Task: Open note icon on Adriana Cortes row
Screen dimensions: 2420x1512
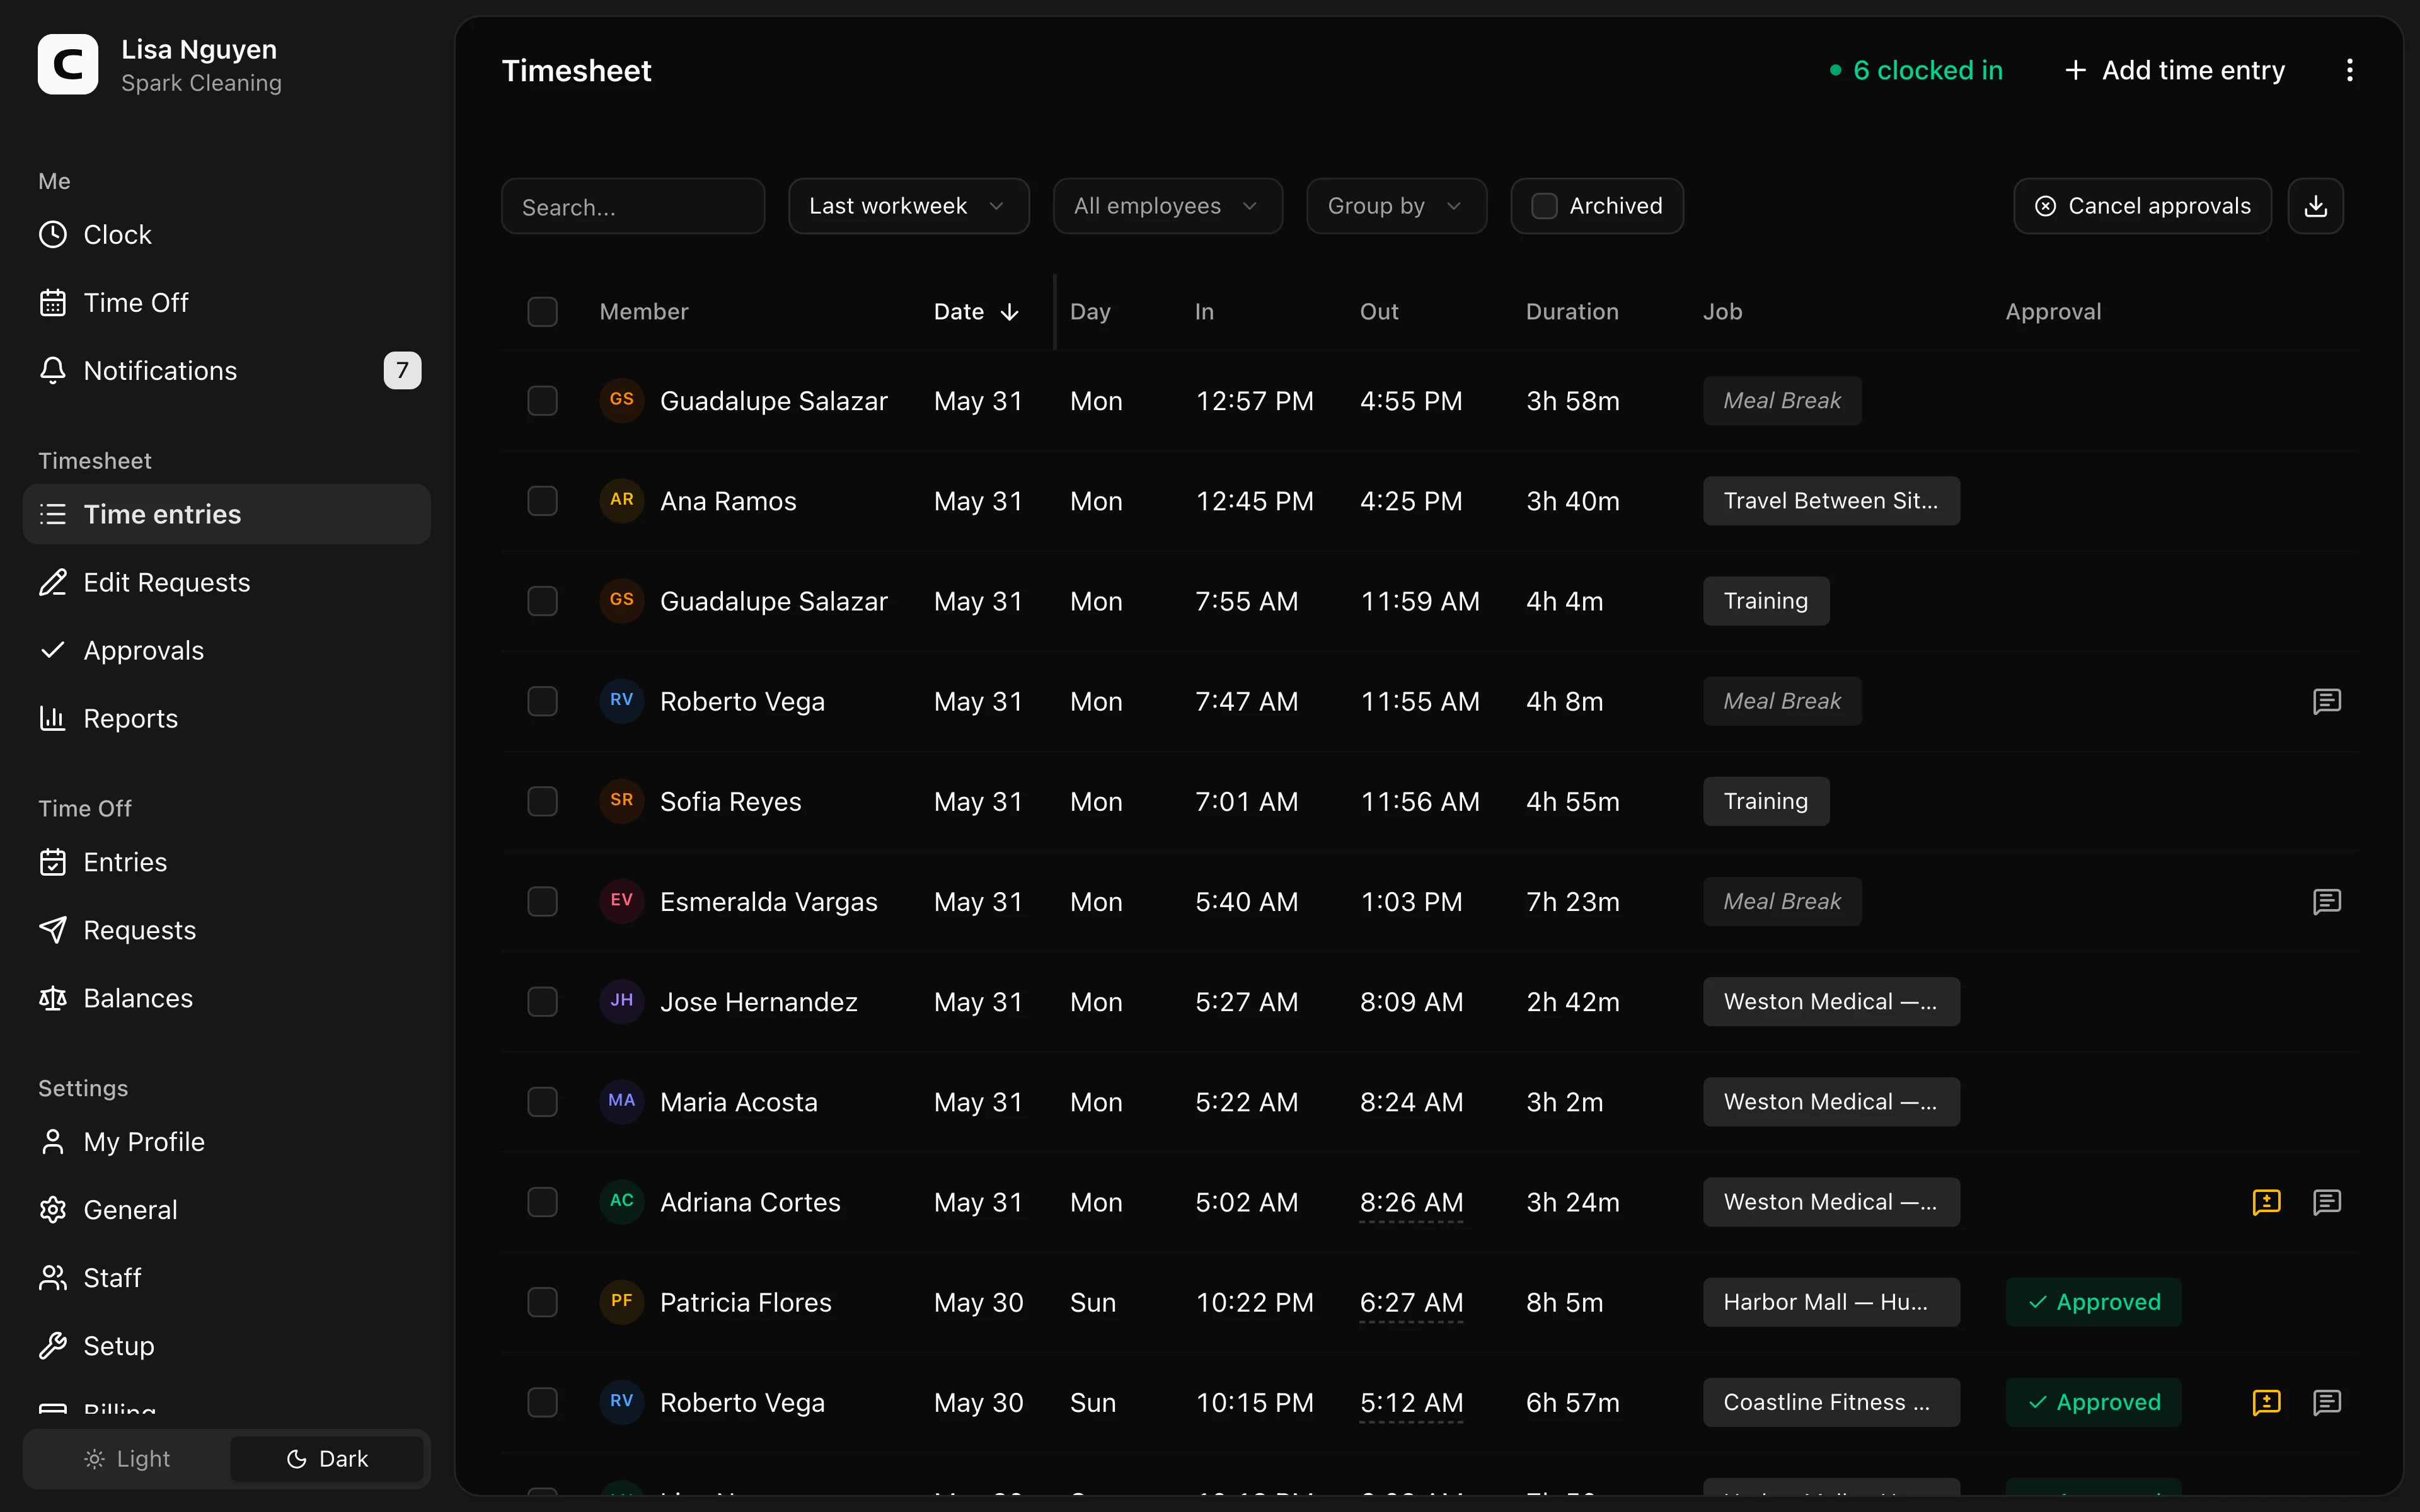Action: point(2326,1202)
